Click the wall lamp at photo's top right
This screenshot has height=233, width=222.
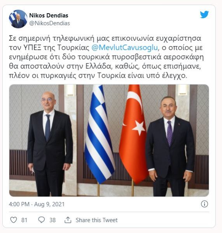click(x=182, y=90)
